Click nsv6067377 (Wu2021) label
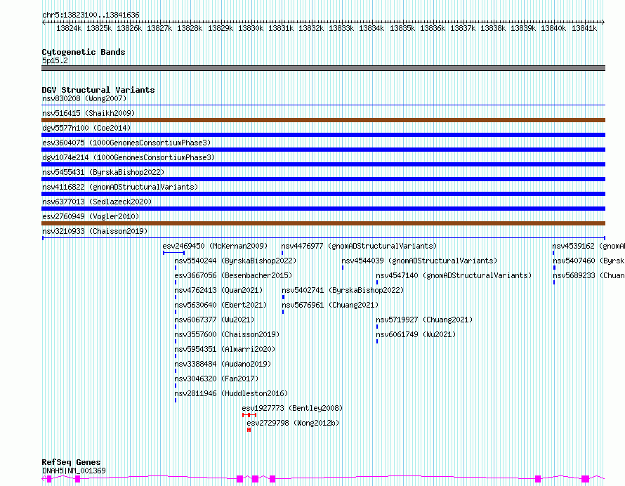The image size is (625, 486). point(214,320)
